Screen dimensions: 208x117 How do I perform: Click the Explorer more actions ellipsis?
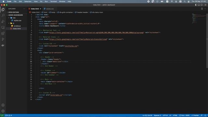coord(24,9)
